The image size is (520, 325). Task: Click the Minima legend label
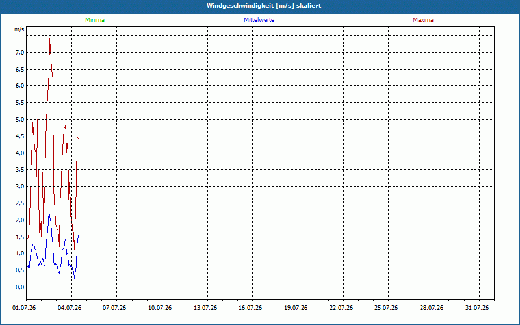point(95,20)
